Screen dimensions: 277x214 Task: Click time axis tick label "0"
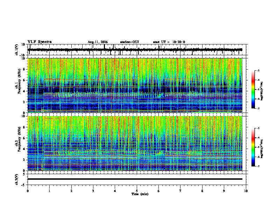pos(28,191)
